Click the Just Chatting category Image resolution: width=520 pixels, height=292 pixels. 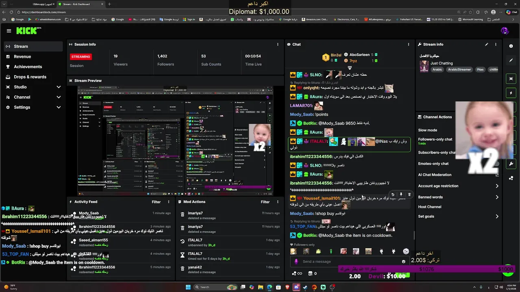[441, 63]
